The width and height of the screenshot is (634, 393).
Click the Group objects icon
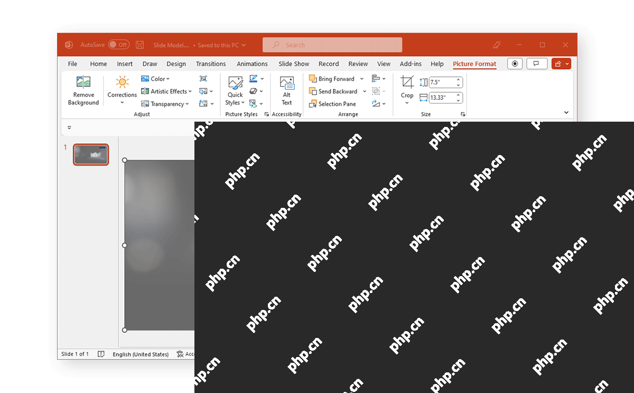pos(376,91)
